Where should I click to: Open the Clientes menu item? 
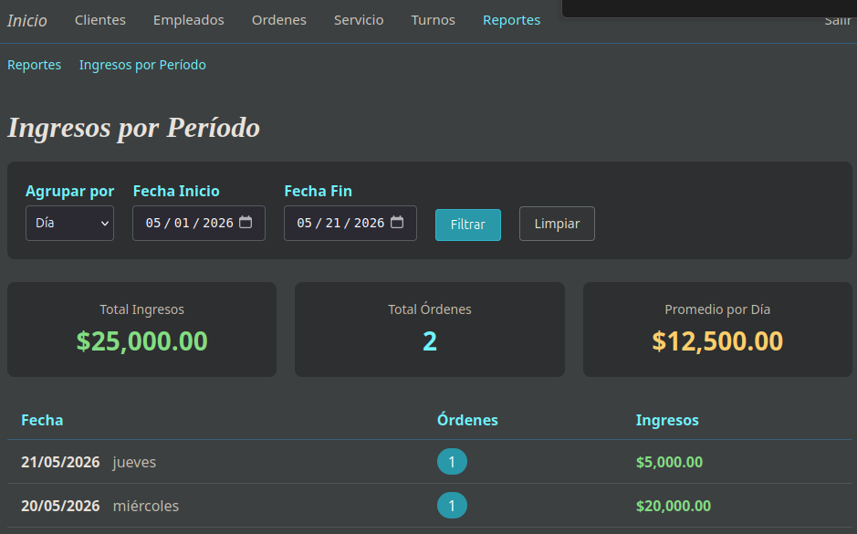tap(100, 20)
